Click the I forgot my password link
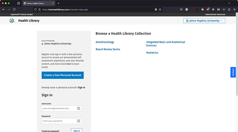The height and width of the screenshot is (132, 238). click(x=50, y=131)
